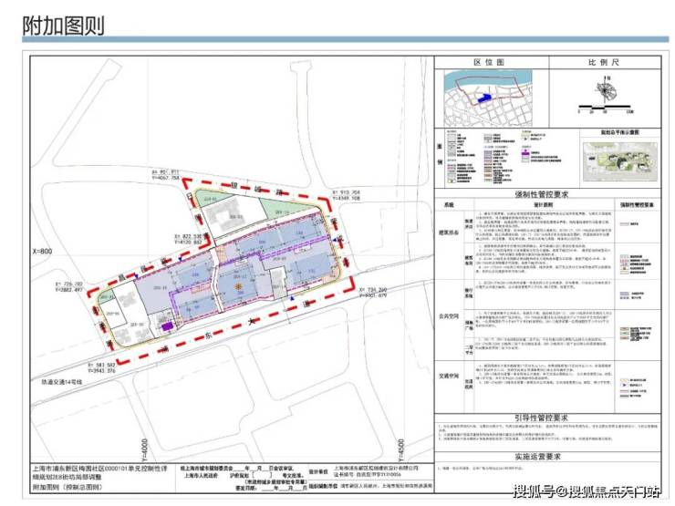Click the blue highlighted site in the location map
The height and width of the screenshot is (506, 675).
click(484, 98)
